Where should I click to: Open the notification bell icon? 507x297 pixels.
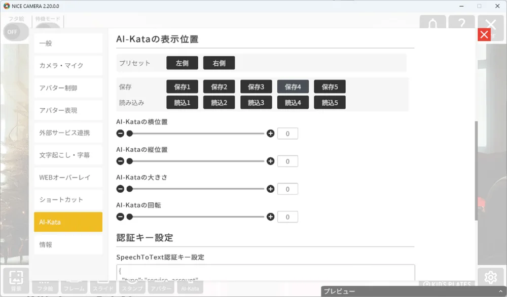tap(432, 23)
